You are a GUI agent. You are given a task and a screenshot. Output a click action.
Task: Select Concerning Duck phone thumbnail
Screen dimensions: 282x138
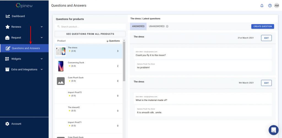(x=61, y=66)
